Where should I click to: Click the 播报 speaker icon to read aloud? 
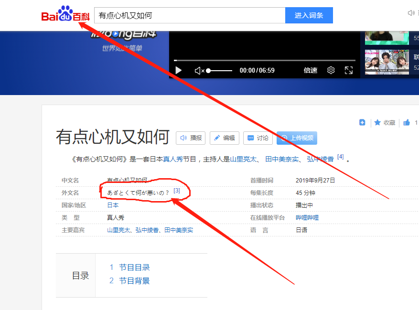pos(191,138)
